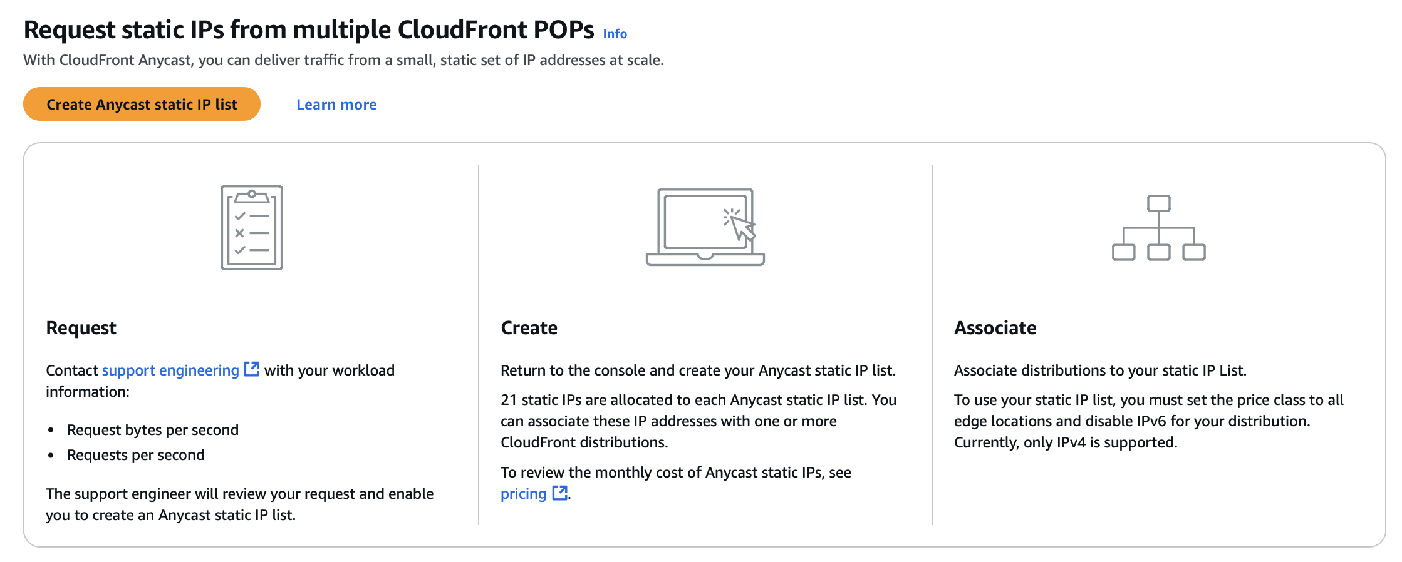Click the Create Anycast static IP list button
The height and width of the screenshot is (562, 1402).
tap(142, 104)
